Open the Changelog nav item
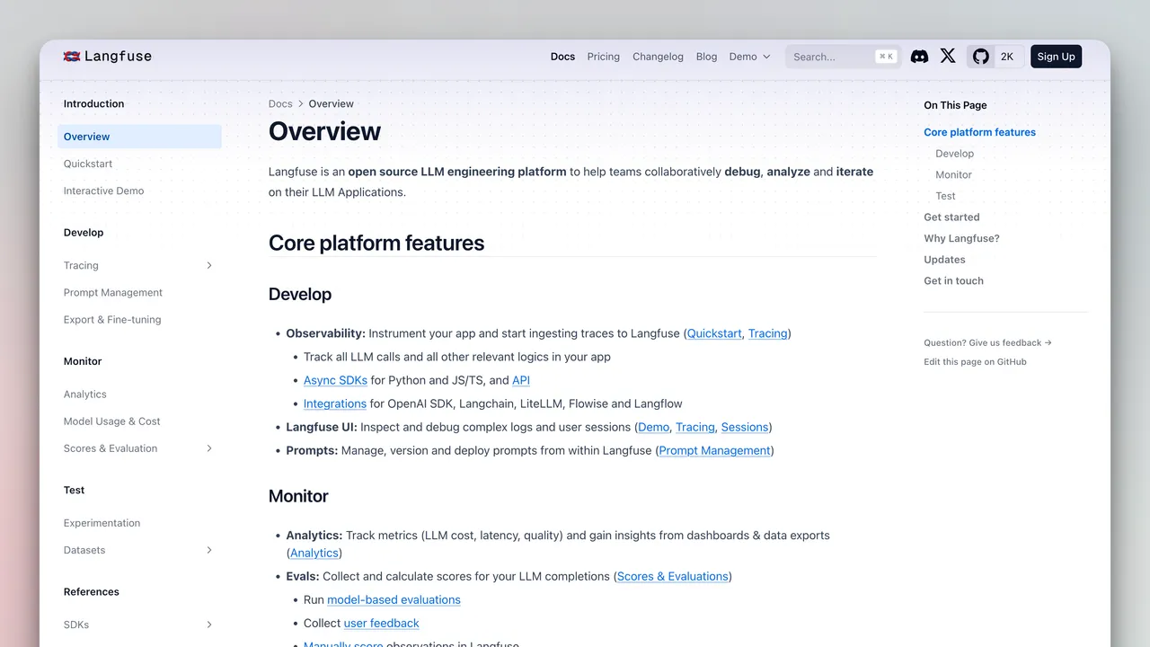The width and height of the screenshot is (1150, 647). point(658,57)
